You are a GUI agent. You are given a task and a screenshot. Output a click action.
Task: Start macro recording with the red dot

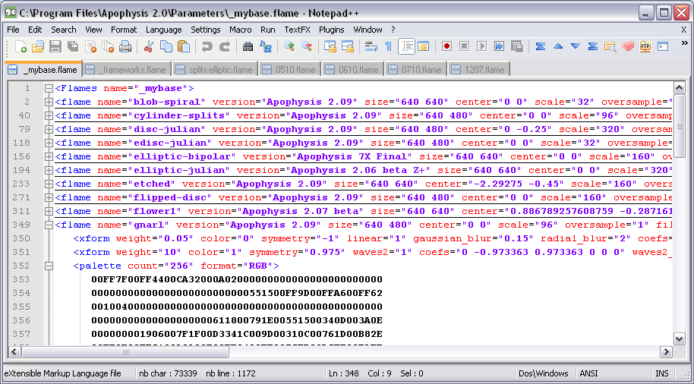click(x=446, y=46)
